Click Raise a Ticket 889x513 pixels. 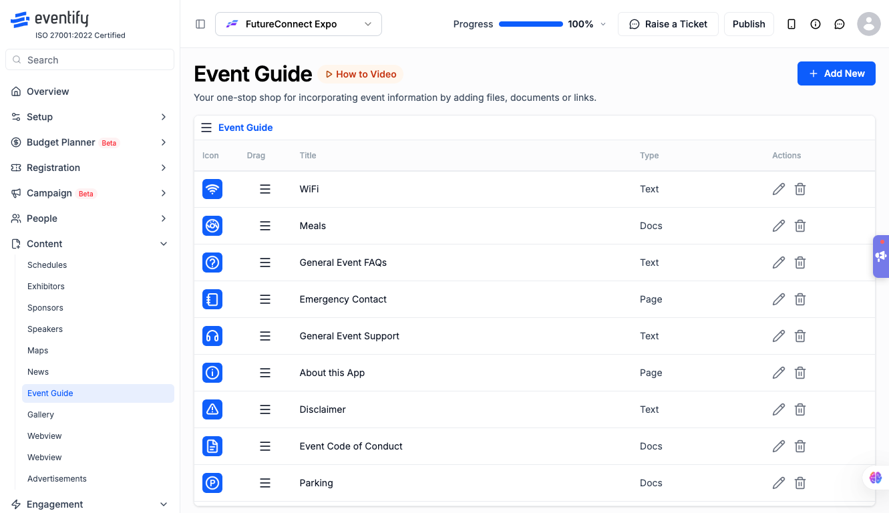point(668,24)
